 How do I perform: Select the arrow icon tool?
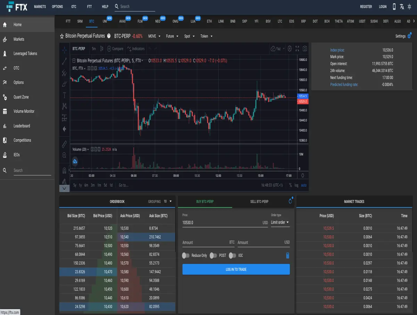coord(64,129)
